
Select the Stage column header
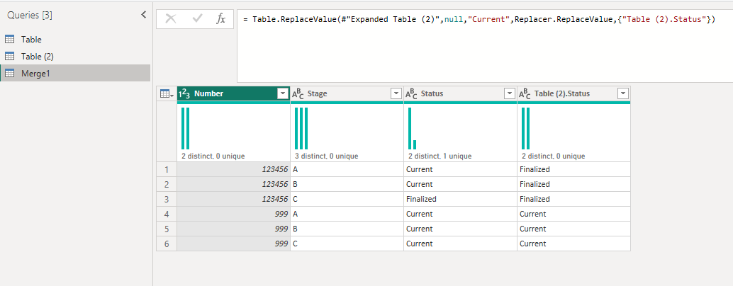click(347, 93)
